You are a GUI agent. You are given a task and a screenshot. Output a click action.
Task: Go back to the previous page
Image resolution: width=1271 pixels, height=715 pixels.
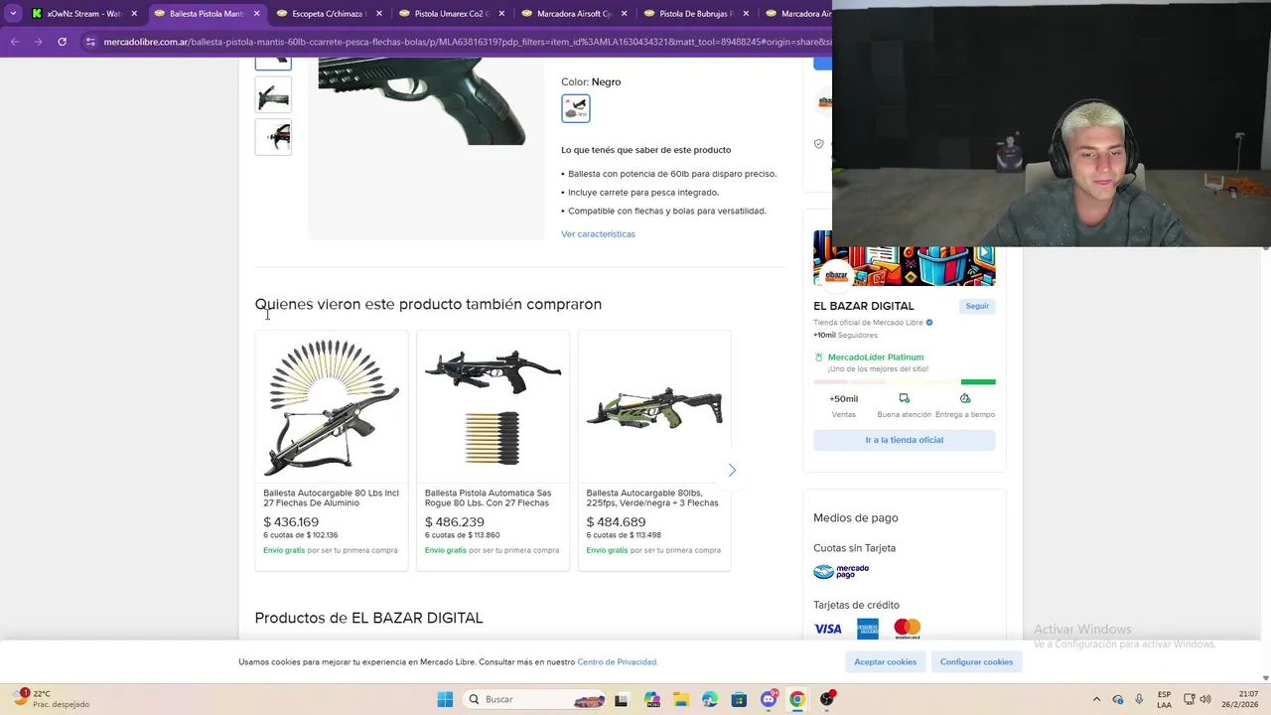[x=14, y=42]
